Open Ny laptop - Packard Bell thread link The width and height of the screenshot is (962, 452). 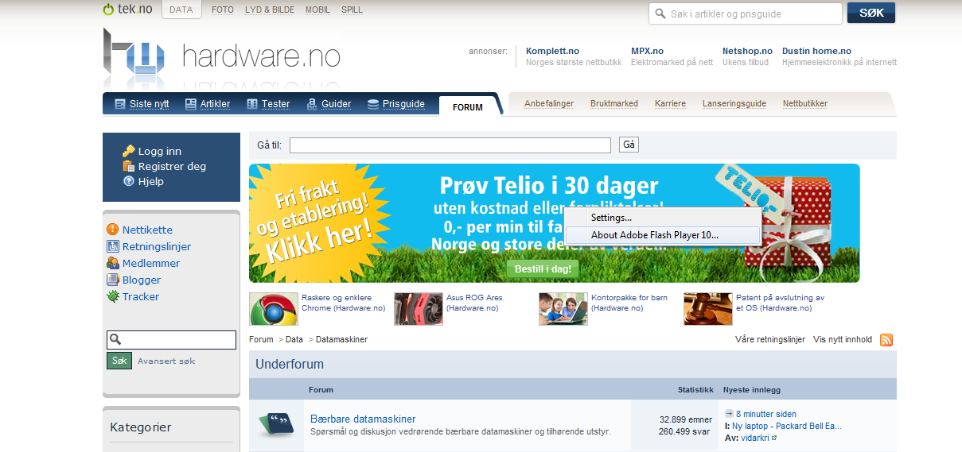[x=787, y=426]
